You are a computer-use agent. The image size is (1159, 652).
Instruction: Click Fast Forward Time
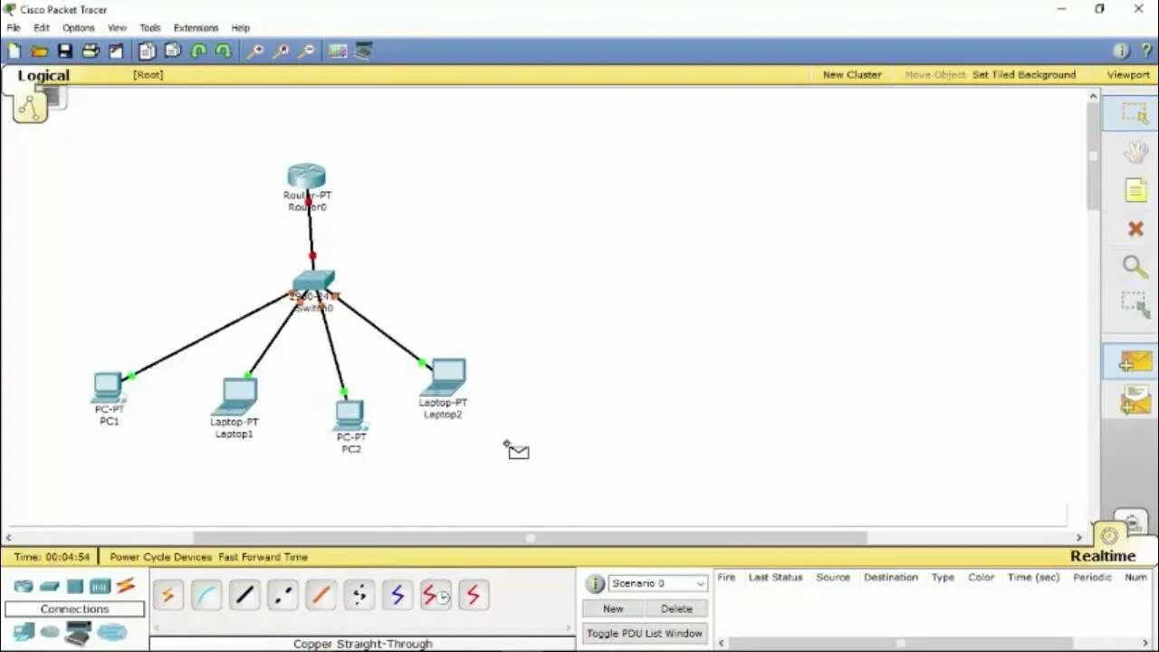[263, 557]
